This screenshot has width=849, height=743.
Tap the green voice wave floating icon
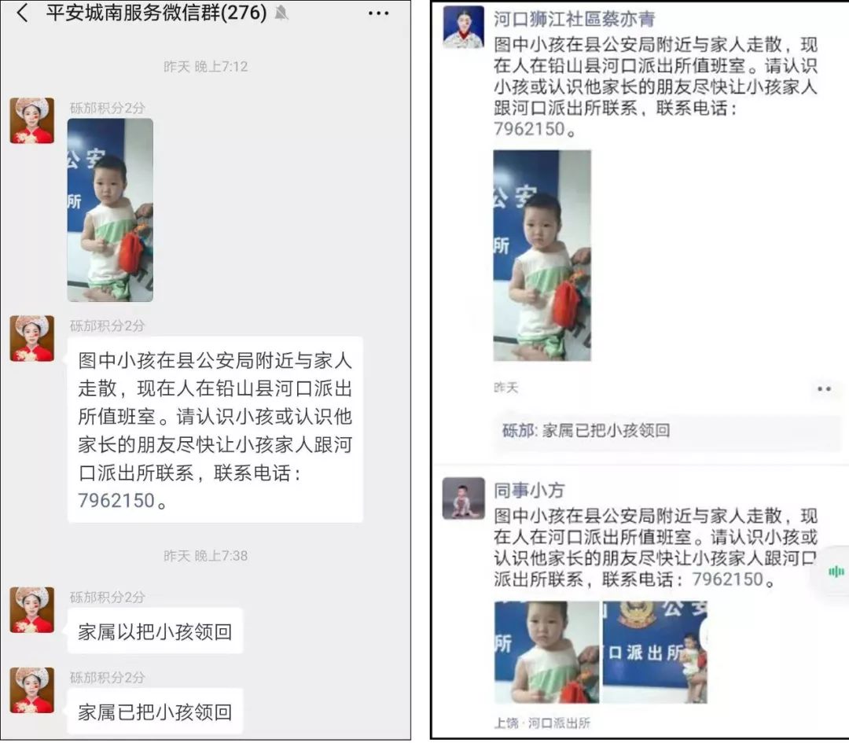tap(836, 572)
